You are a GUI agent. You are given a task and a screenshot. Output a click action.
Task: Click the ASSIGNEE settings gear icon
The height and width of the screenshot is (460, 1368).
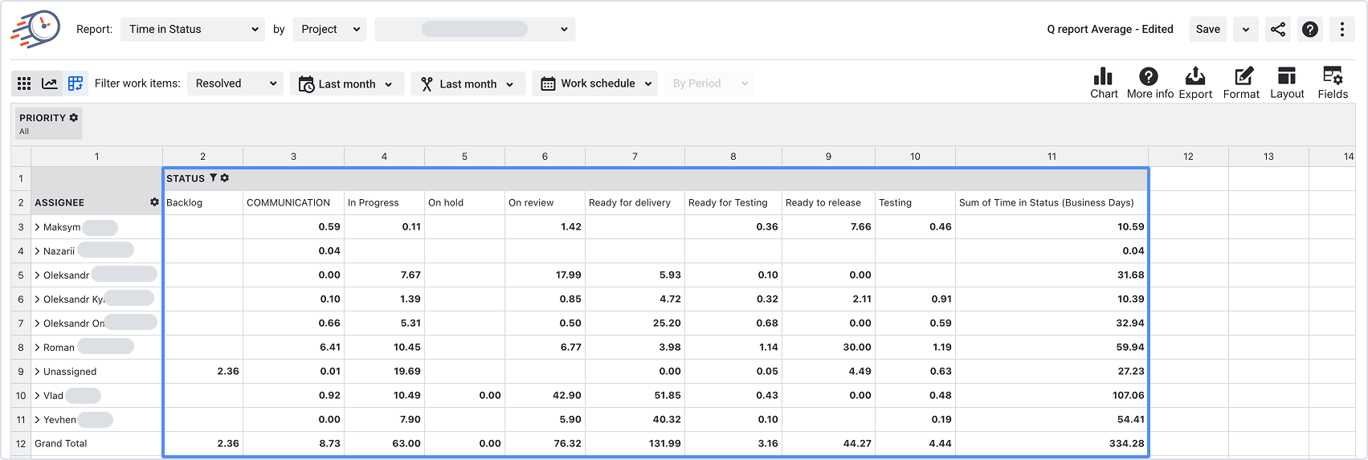click(154, 202)
